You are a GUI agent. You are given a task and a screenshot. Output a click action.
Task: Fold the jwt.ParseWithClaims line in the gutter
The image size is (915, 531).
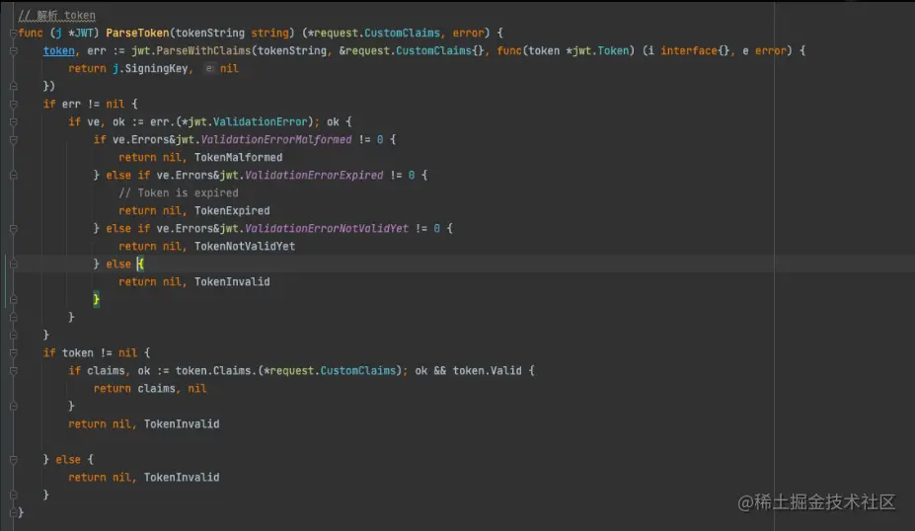click(x=13, y=50)
